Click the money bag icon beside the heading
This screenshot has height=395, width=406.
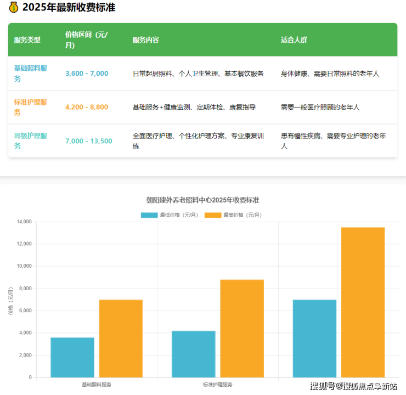tap(14, 8)
